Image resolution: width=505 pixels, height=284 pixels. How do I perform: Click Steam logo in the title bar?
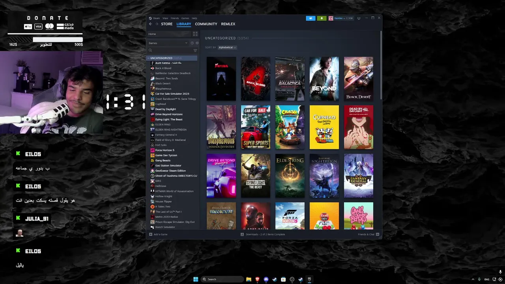point(150,18)
